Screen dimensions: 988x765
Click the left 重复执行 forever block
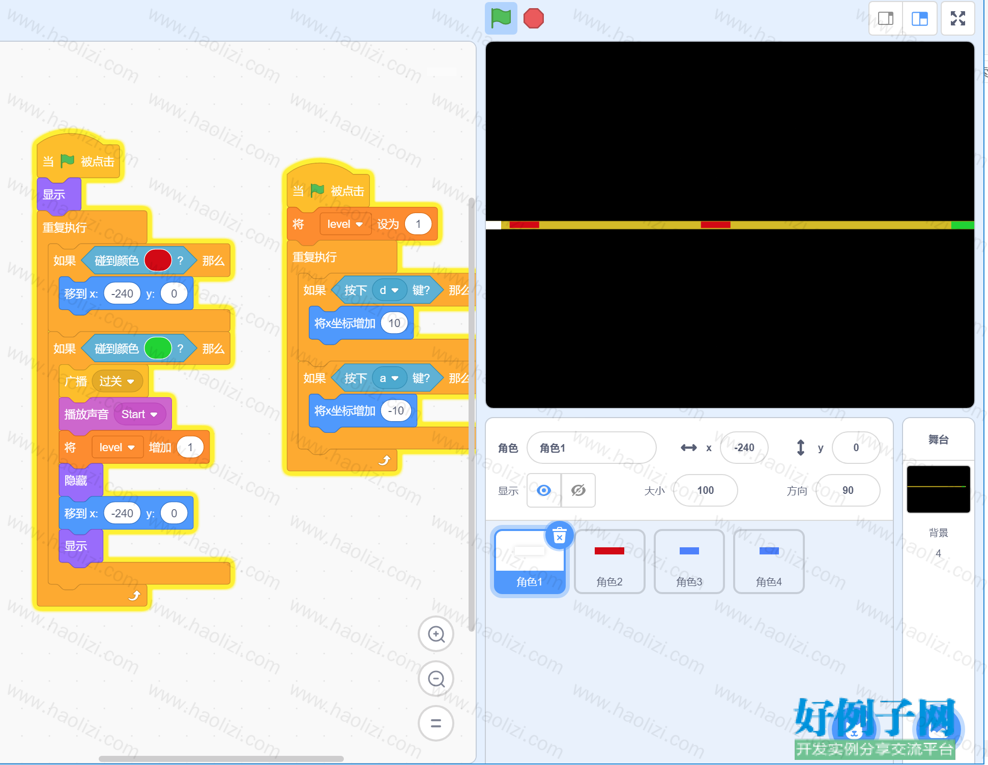click(65, 228)
